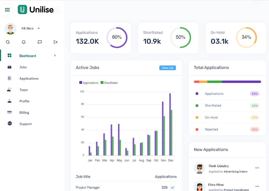
Task: Click the Project Manager job title
Action: click(x=88, y=188)
